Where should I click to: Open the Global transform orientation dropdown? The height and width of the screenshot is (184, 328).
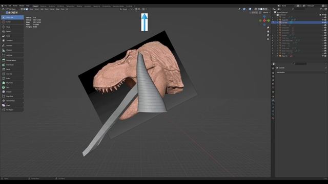click(x=125, y=9)
